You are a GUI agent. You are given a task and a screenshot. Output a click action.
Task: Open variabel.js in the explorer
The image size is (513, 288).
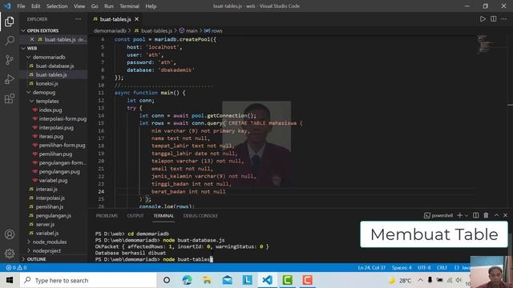(47, 233)
